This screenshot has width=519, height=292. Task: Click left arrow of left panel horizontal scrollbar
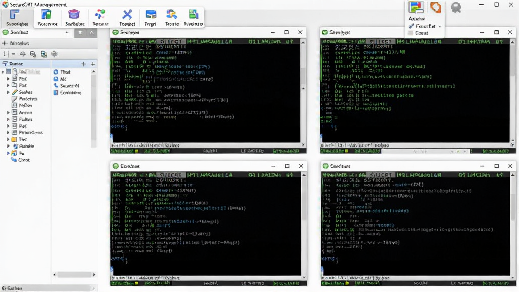point(55,274)
